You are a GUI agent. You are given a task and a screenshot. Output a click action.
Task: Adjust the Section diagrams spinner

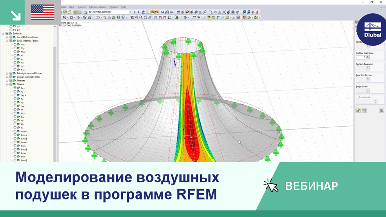(368, 68)
